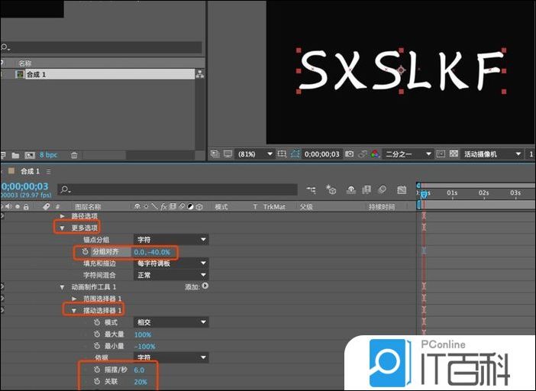Click the 添加 animator add arrow button
This screenshot has height=391, width=536.
pyautogui.click(x=205, y=286)
